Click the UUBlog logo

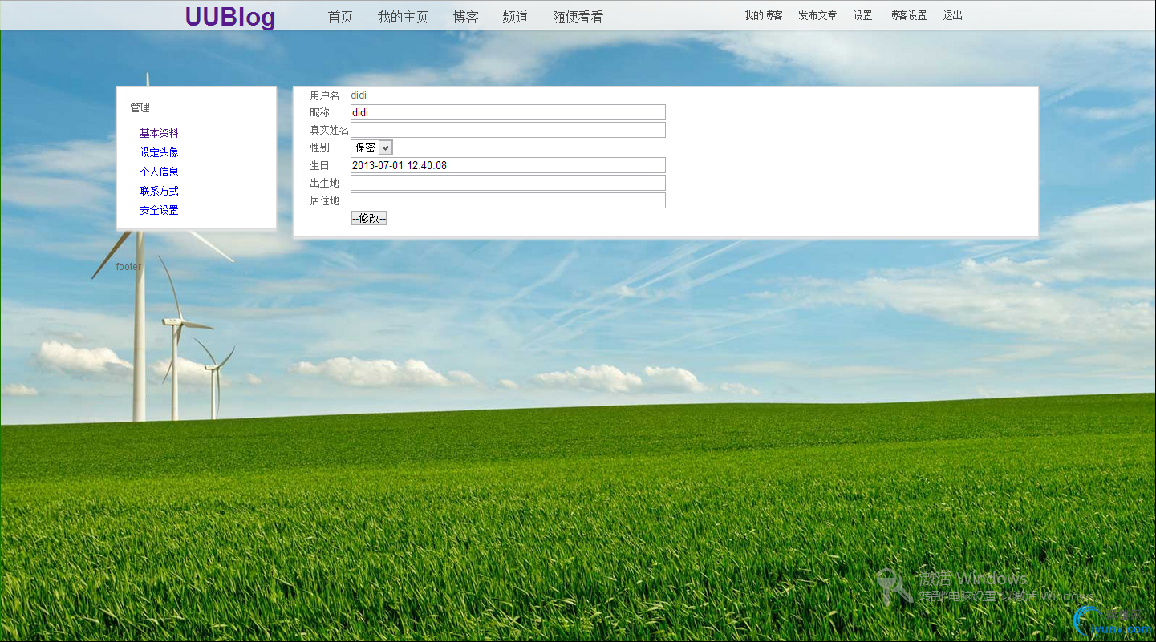click(230, 17)
